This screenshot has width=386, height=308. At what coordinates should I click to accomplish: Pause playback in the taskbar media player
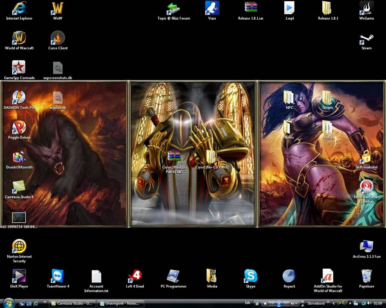click(279, 304)
